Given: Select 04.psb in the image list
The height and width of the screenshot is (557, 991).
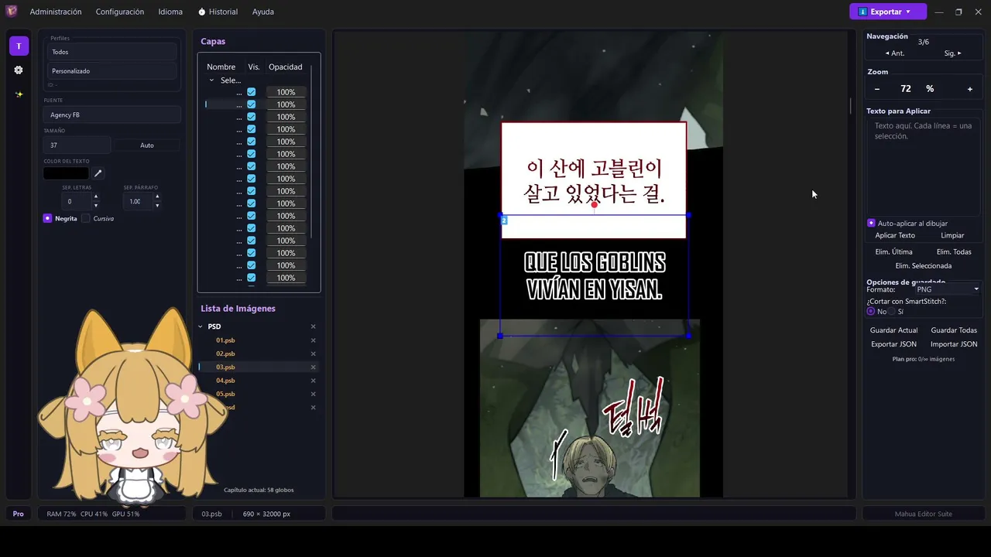Looking at the screenshot, I should coord(225,381).
